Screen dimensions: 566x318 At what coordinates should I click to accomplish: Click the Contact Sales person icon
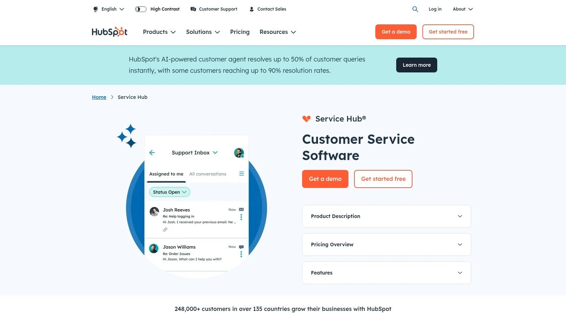[x=252, y=9]
